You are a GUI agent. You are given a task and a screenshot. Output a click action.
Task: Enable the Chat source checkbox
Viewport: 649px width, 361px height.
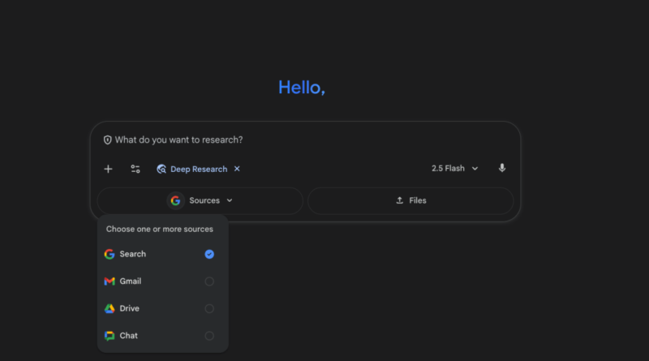209,336
